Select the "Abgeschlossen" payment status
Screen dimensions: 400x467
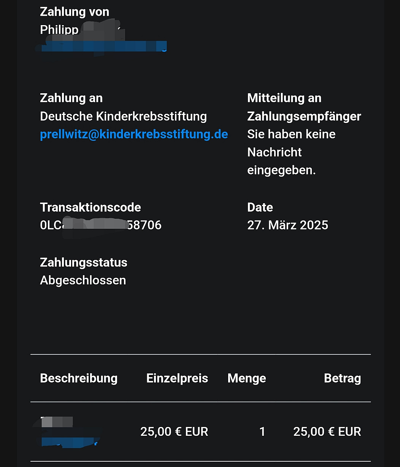tap(83, 281)
